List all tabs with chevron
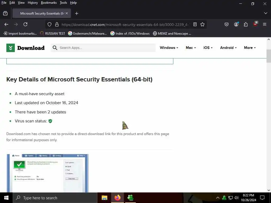The height and width of the screenshot is (203, 271). (x=266, y=13)
